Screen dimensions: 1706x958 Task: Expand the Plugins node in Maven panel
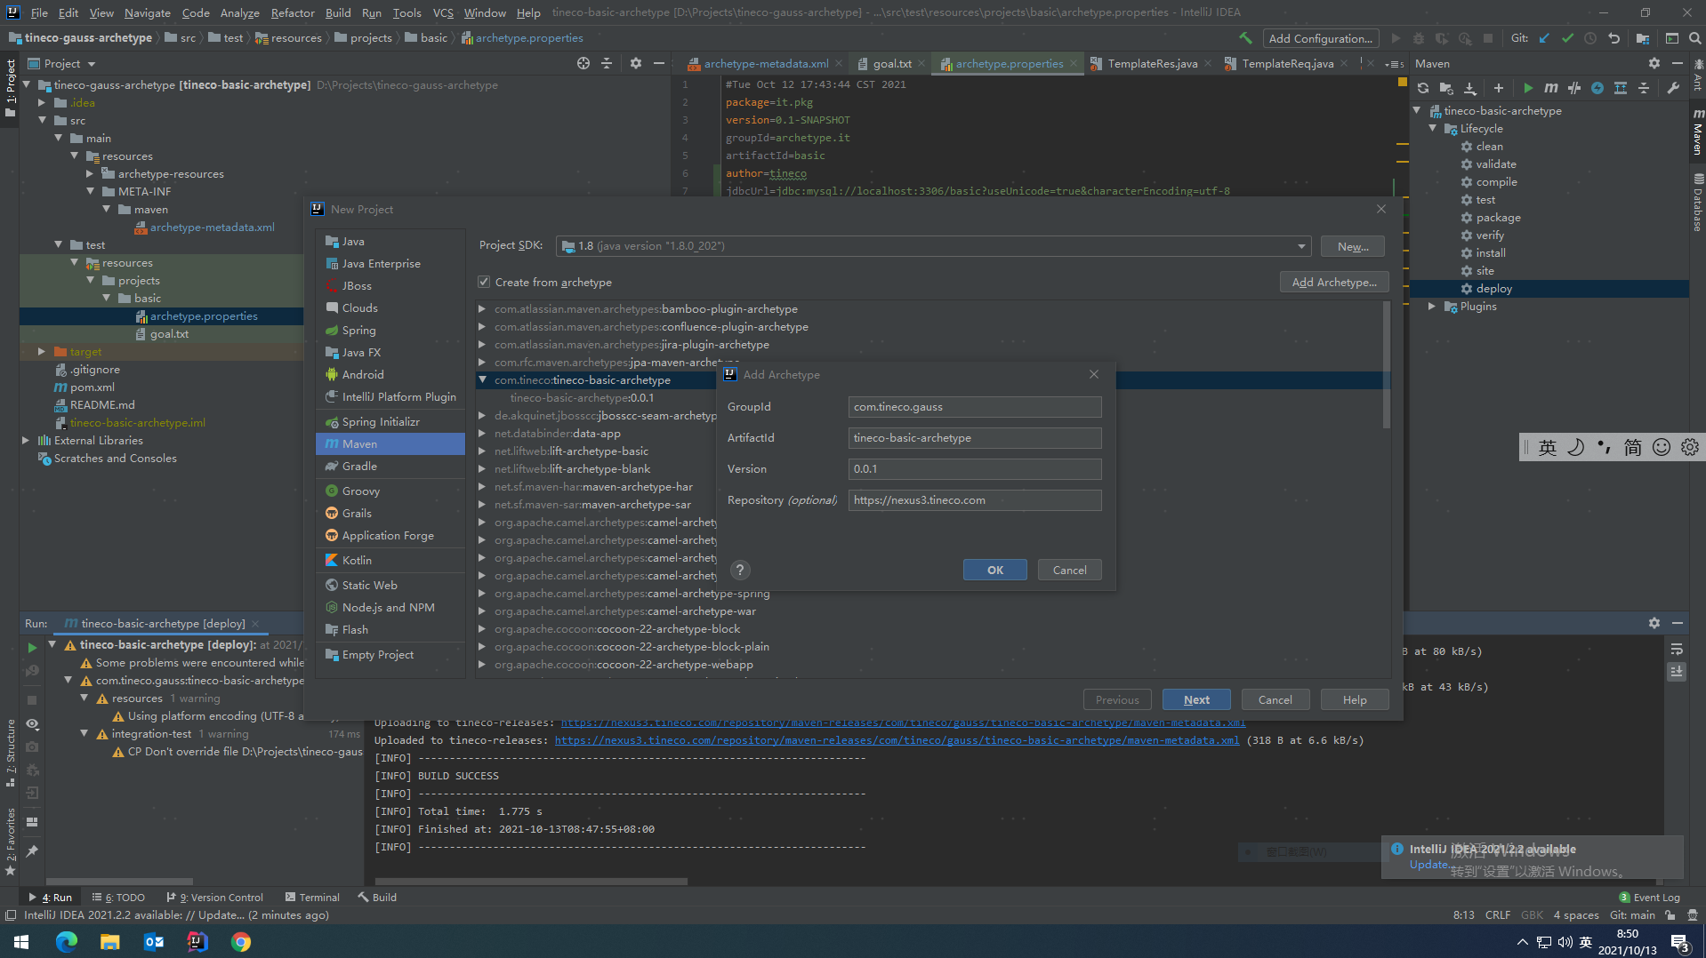point(1432,307)
